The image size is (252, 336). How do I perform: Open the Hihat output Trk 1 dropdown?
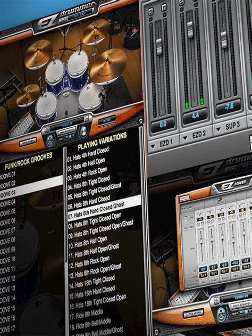click(235, 269)
